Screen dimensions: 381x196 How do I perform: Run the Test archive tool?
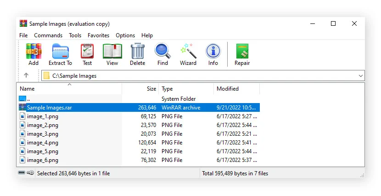tap(87, 51)
